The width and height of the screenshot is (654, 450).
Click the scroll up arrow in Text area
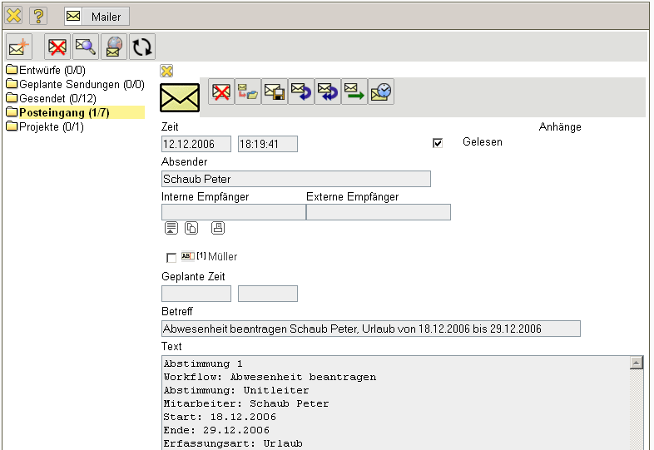[637, 363]
